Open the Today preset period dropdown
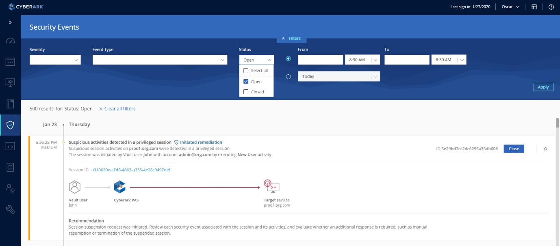Image resolution: width=560 pixels, height=246 pixels. click(x=339, y=76)
